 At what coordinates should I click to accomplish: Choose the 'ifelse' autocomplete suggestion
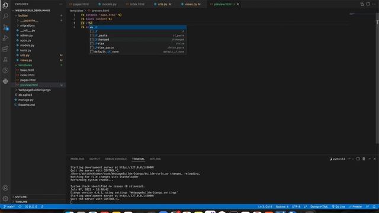(138, 43)
